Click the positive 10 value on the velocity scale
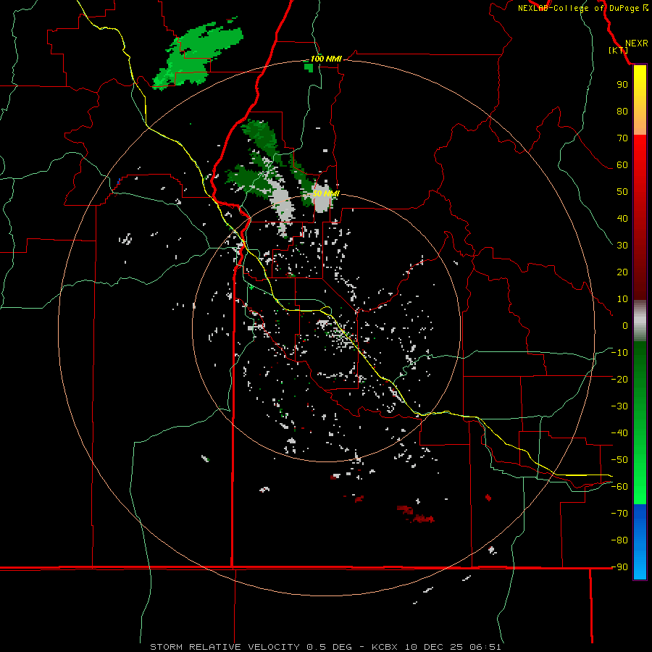Screen dimensions: 652x652 (622, 299)
